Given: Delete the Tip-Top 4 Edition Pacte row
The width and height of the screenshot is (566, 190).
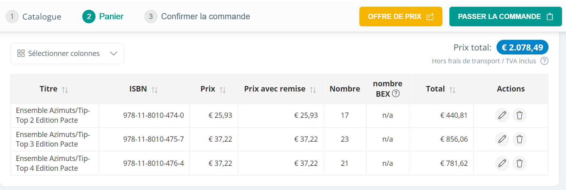Looking at the screenshot, I should click(x=519, y=163).
